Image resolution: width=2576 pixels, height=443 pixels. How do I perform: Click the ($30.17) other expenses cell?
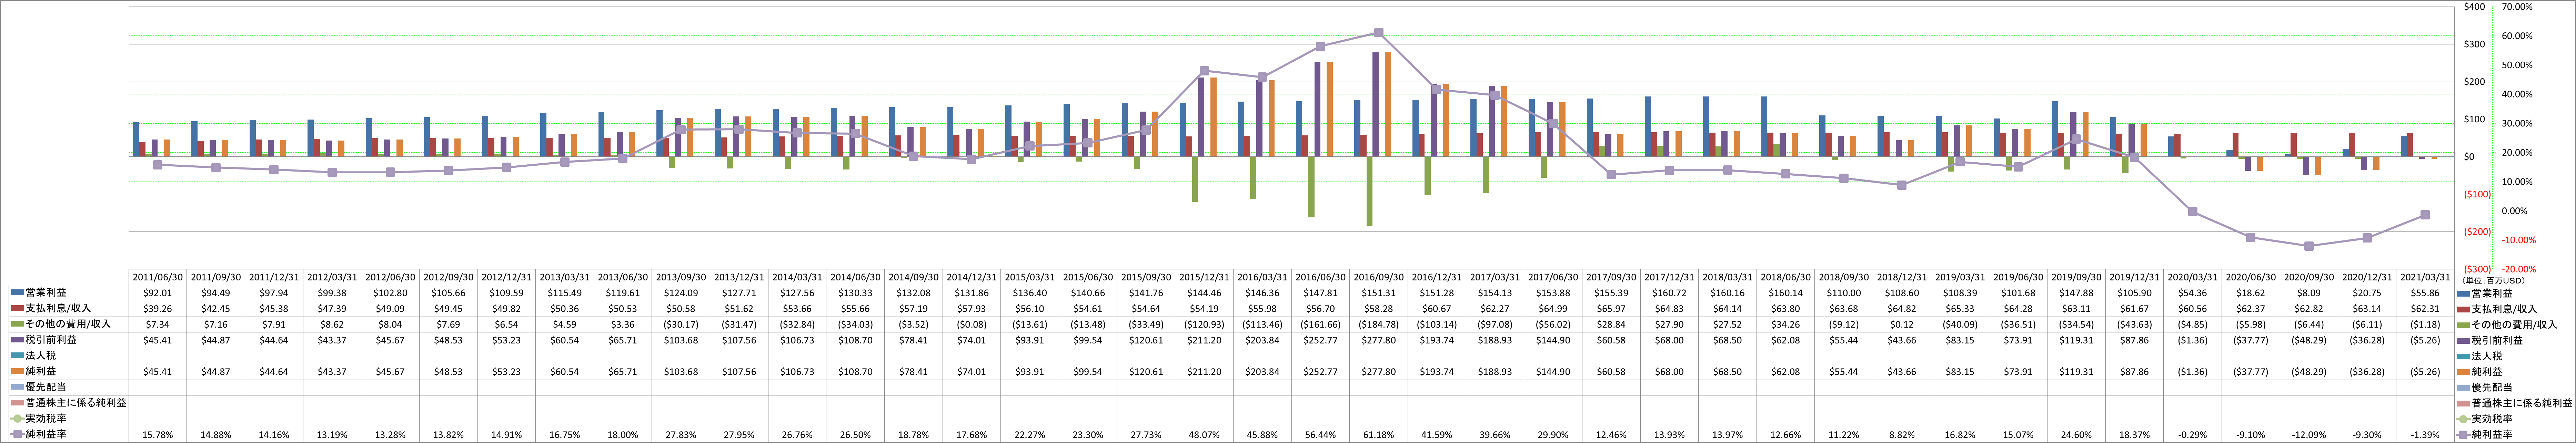(681, 325)
